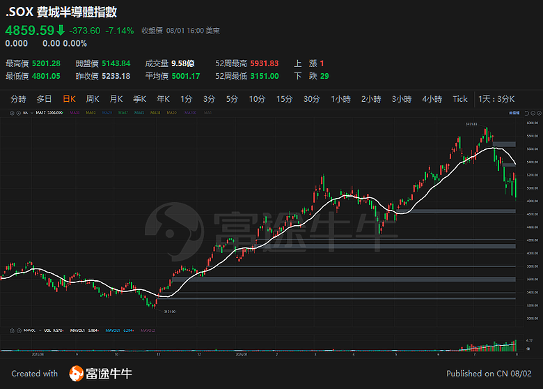This screenshot has width=543, height=389.
Task: Click the 最高價 5201.28 value
Action: (x=46, y=63)
